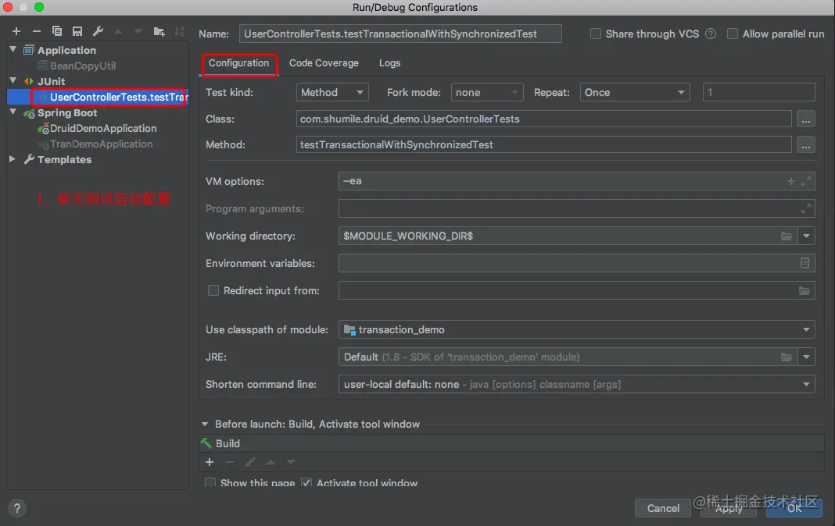Enable Allow parallel run checkbox
The width and height of the screenshot is (835, 526).
[x=733, y=34]
